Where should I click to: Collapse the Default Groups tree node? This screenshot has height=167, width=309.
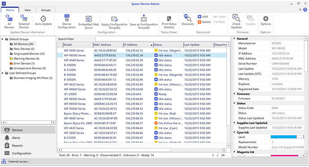(3, 39)
